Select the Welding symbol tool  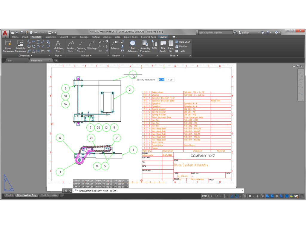pos(91,45)
